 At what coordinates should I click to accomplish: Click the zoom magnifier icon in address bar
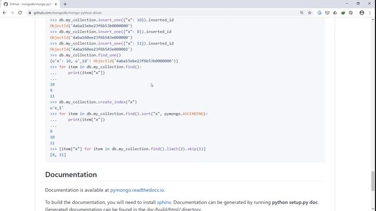301,13
